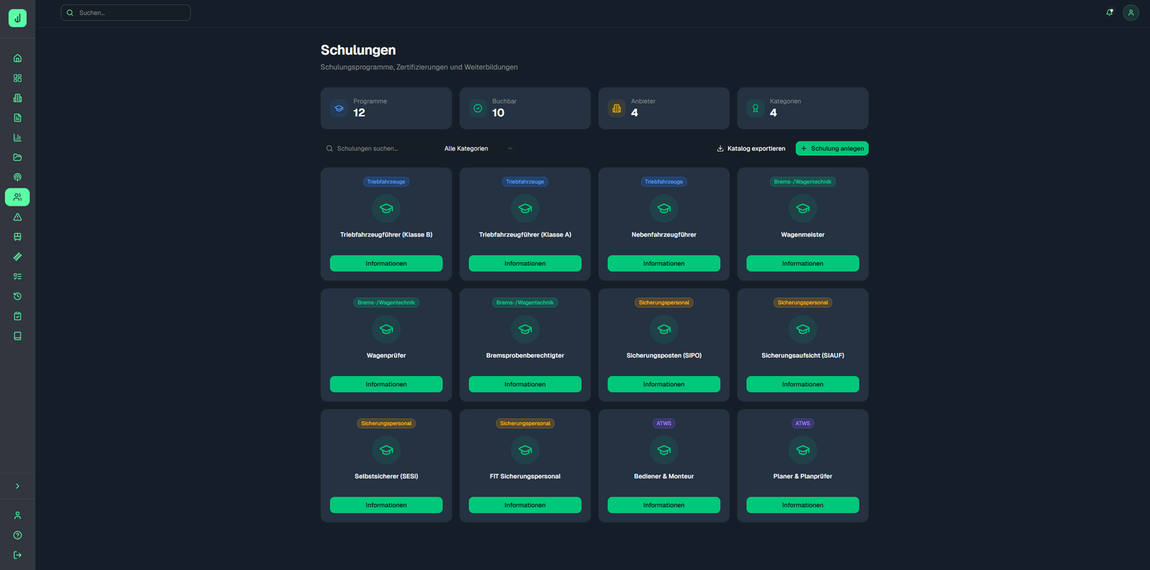Select the active users icon in the sidebar
1150x570 pixels.
[x=17, y=197]
